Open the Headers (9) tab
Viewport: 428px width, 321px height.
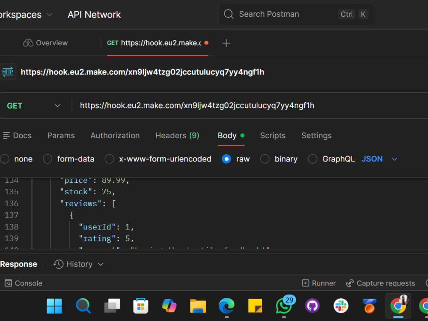click(177, 135)
